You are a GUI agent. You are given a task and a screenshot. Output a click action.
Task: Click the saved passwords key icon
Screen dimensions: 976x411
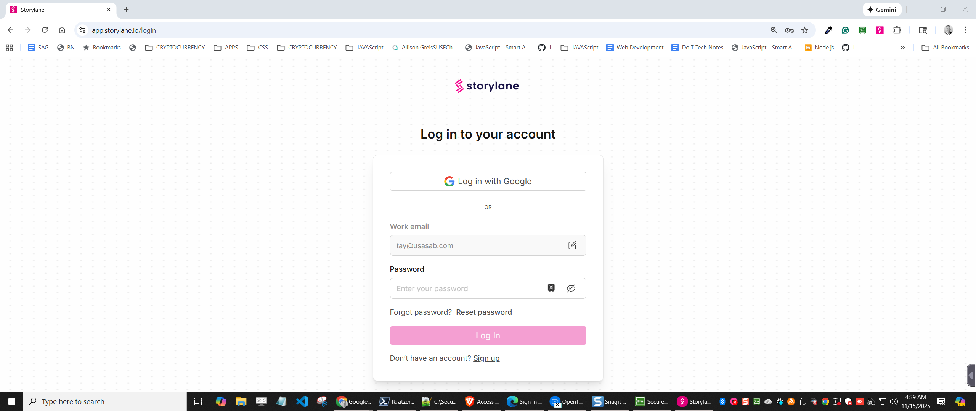[789, 30]
